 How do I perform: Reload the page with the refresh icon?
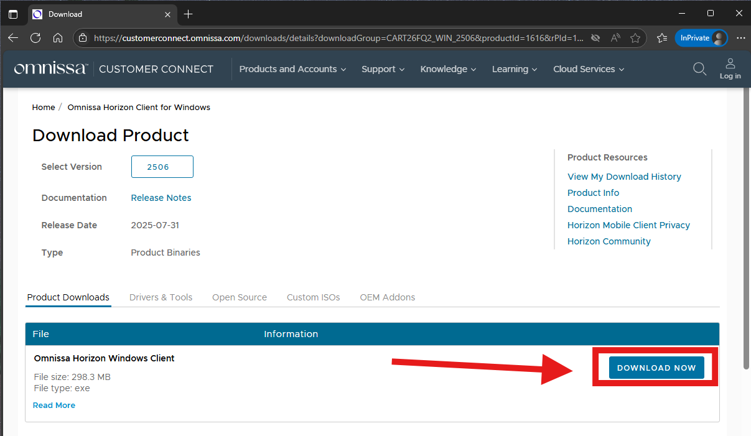click(35, 38)
